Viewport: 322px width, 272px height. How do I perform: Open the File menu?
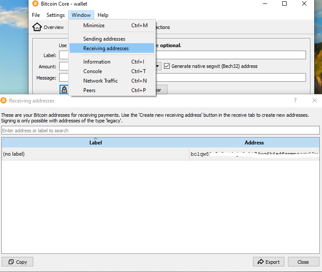point(36,15)
